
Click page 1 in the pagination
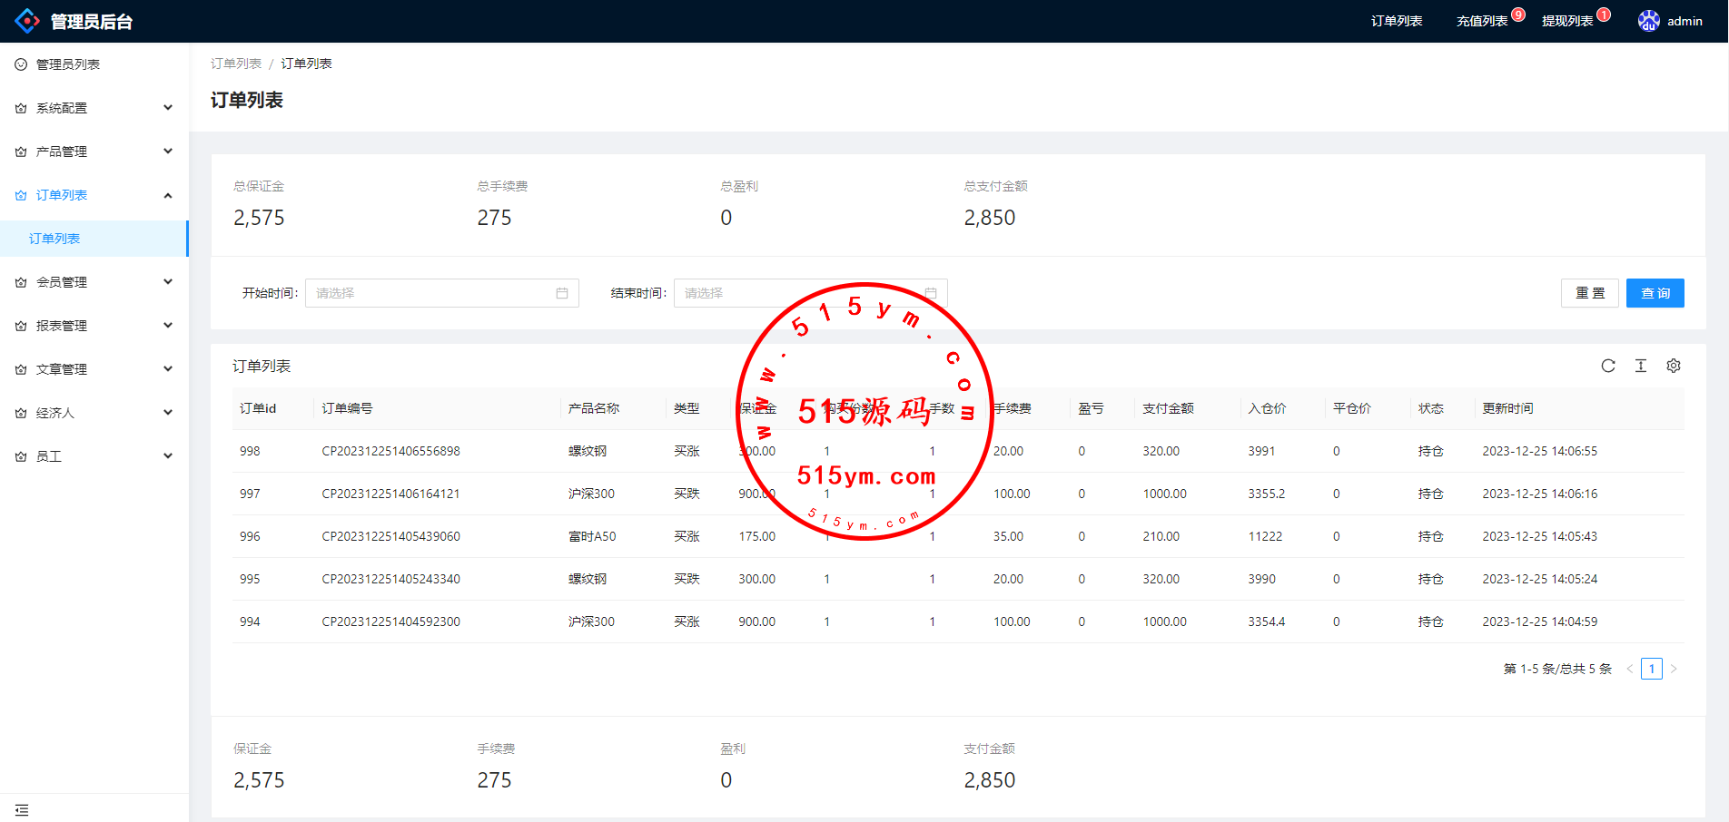[1651, 669]
